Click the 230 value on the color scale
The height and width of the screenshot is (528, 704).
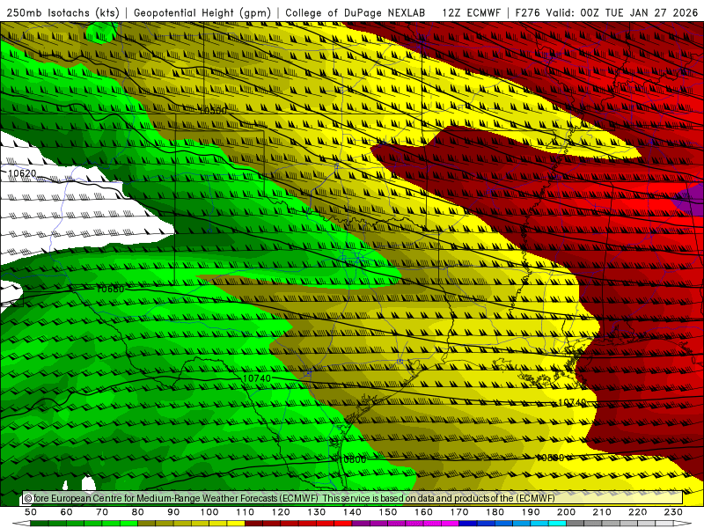[x=673, y=512]
